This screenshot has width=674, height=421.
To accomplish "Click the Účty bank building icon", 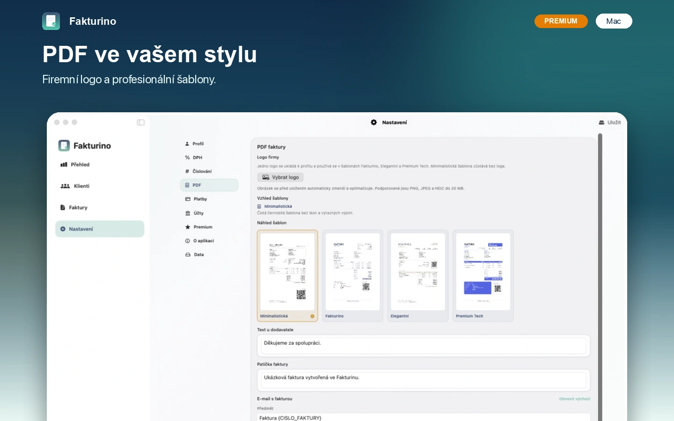I will pos(188,213).
